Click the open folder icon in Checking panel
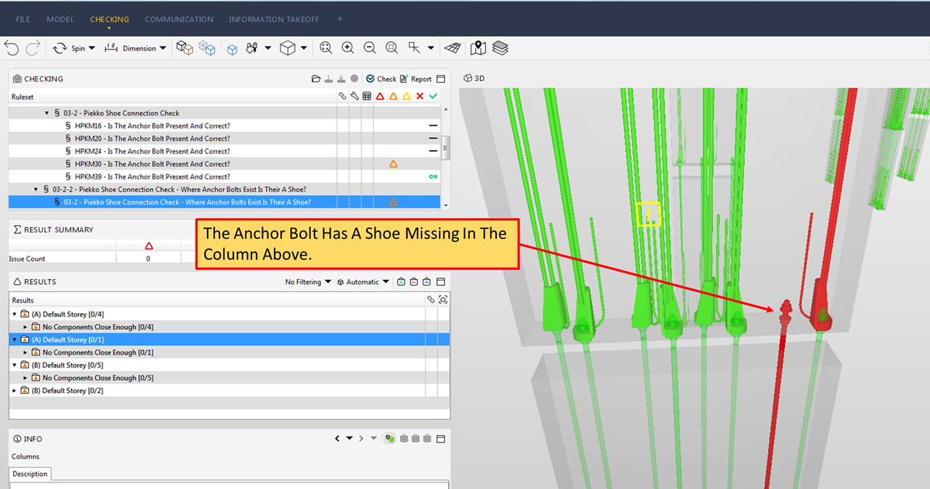This screenshot has height=489, width=930. point(315,78)
